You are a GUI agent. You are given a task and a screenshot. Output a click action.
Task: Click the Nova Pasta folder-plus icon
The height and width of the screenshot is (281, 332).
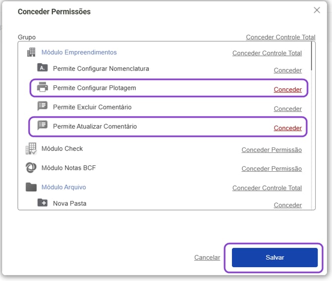[43, 203]
